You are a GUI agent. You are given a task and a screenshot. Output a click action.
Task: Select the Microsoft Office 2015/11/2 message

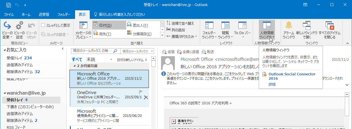pyautogui.click(x=109, y=79)
